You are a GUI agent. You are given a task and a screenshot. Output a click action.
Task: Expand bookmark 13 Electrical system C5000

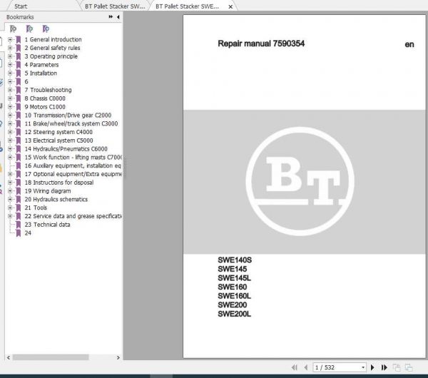10,141
